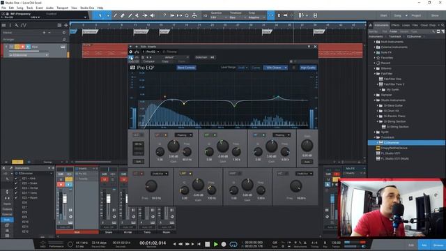
Task: Adjust the Snare channel volume fader
Action: (x=109, y=199)
